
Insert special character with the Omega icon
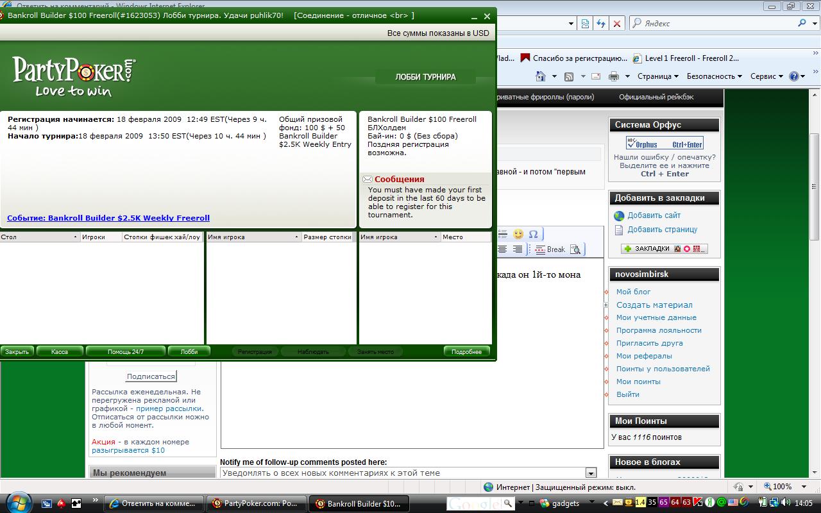533,234
